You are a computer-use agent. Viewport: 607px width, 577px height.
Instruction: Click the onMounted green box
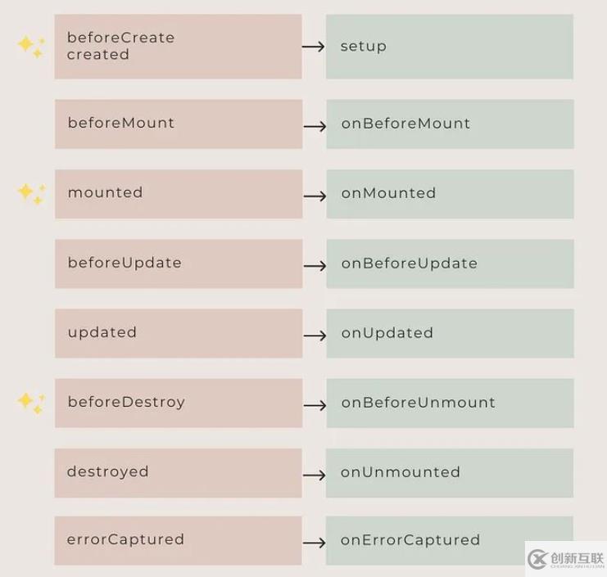[x=449, y=194]
